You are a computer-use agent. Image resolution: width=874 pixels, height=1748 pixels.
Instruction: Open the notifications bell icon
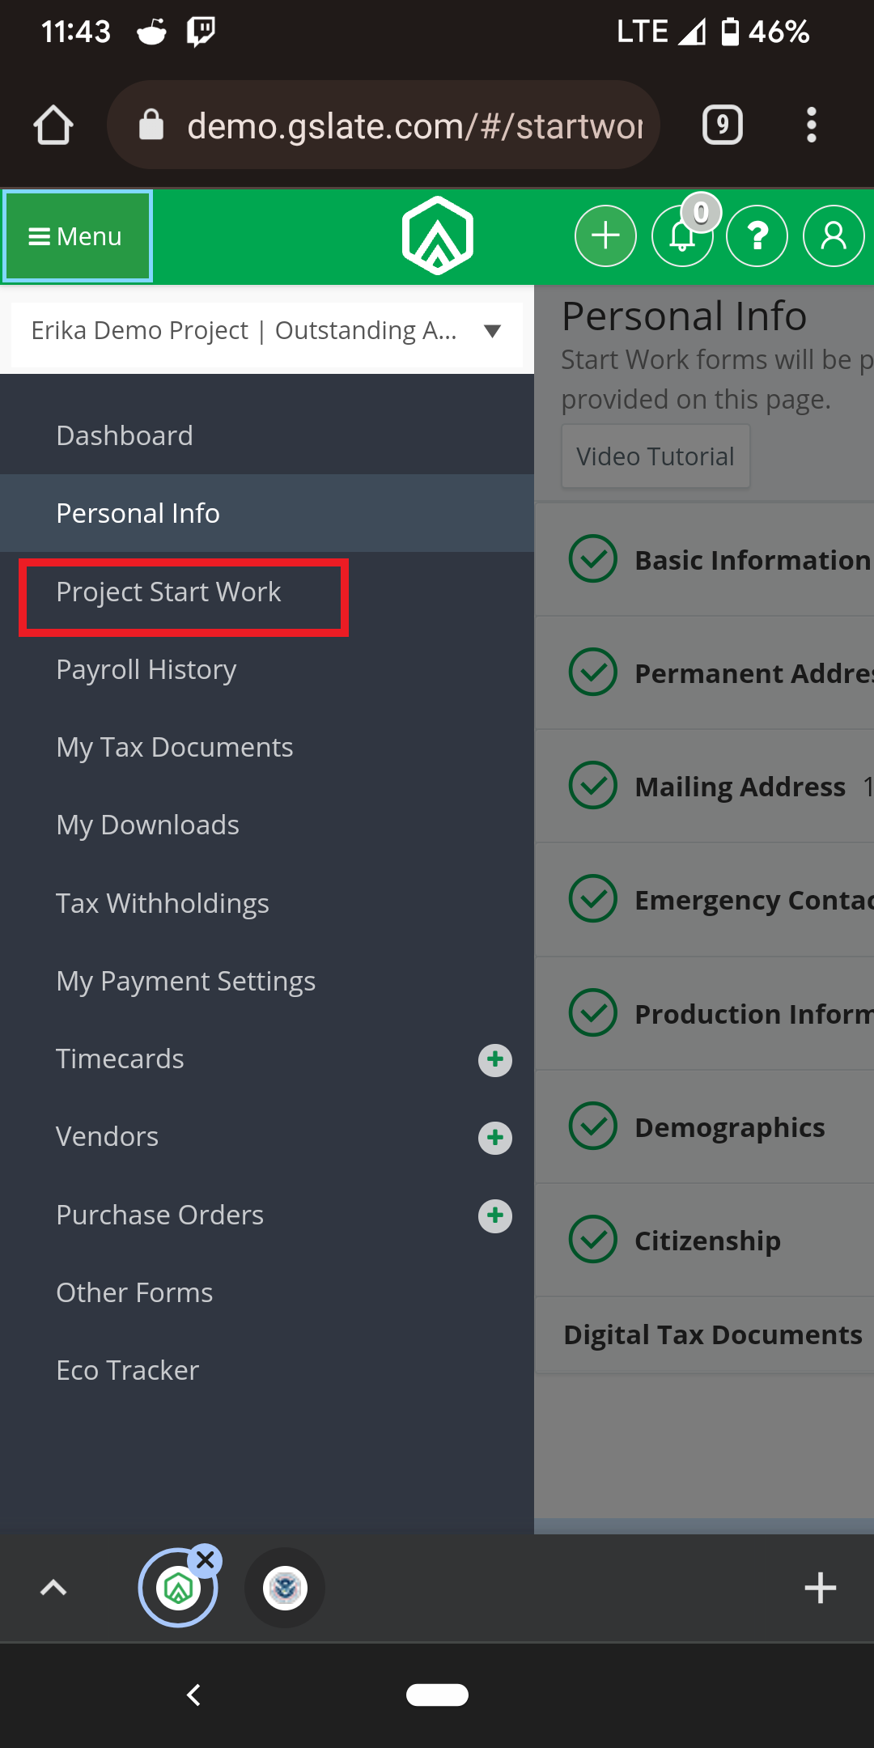(682, 236)
